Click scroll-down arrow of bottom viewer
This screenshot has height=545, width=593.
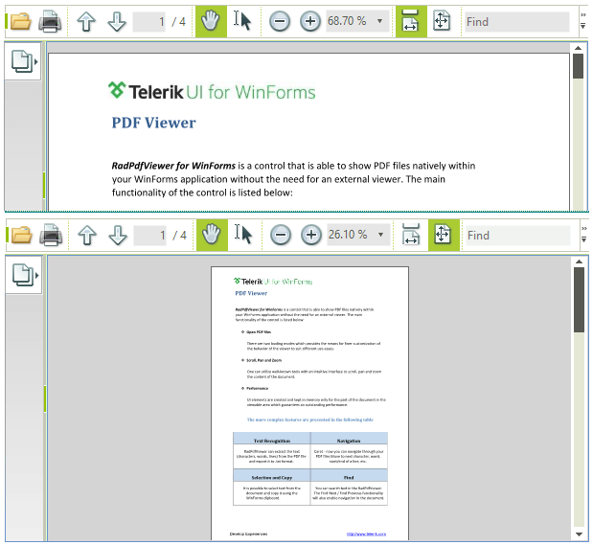[x=579, y=534]
